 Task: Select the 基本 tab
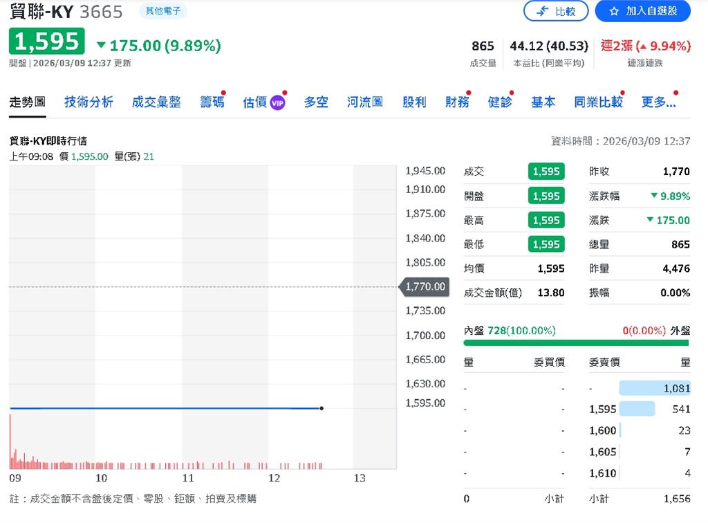tap(543, 101)
